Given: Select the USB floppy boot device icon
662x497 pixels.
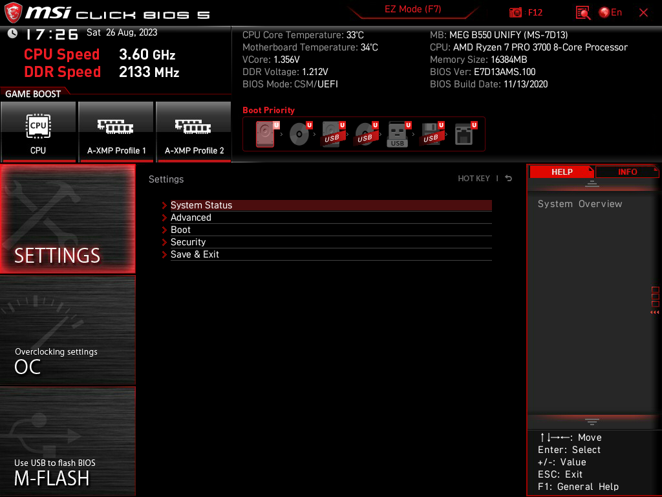Looking at the screenshot, I should pyautogui.click(x=432, y=134).
